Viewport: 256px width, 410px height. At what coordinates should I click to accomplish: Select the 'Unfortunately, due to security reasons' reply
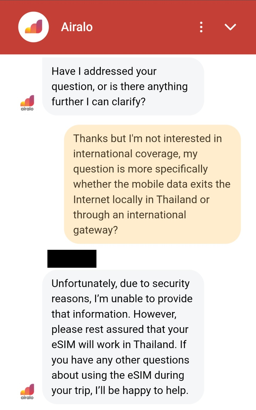123,337
